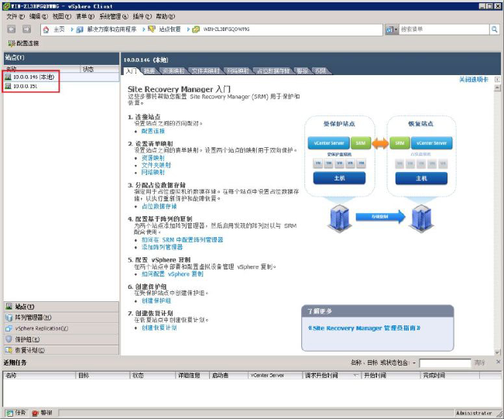Click the 警报 status bar button
This screenshot has height=419, width=504.
pos(43,413)
